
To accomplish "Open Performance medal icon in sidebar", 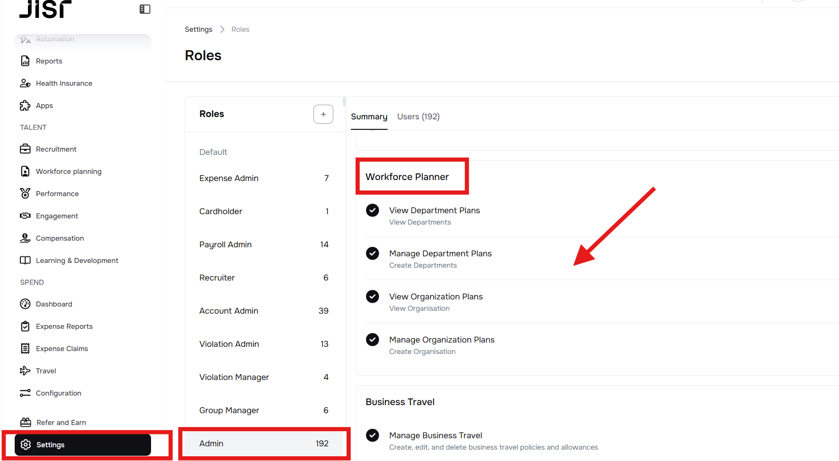I will 25,194.
